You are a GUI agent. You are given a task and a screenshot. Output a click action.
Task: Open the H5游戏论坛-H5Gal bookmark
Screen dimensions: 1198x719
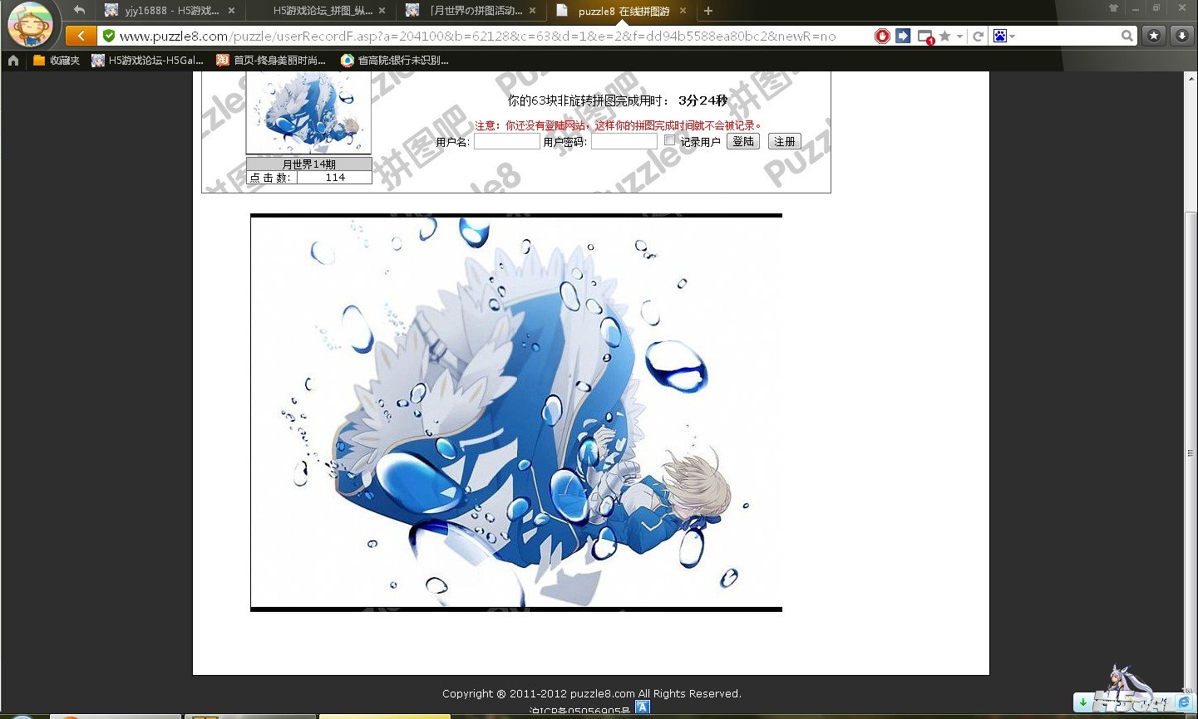(x=148, y=60)
